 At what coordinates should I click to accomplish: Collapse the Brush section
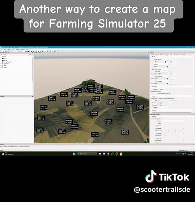coord(151,57)
